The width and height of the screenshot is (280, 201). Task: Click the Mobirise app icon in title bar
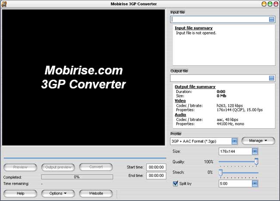tap(4, 4)
